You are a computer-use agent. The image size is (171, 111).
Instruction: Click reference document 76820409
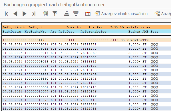pyautogui.click(x=88, y=74)
